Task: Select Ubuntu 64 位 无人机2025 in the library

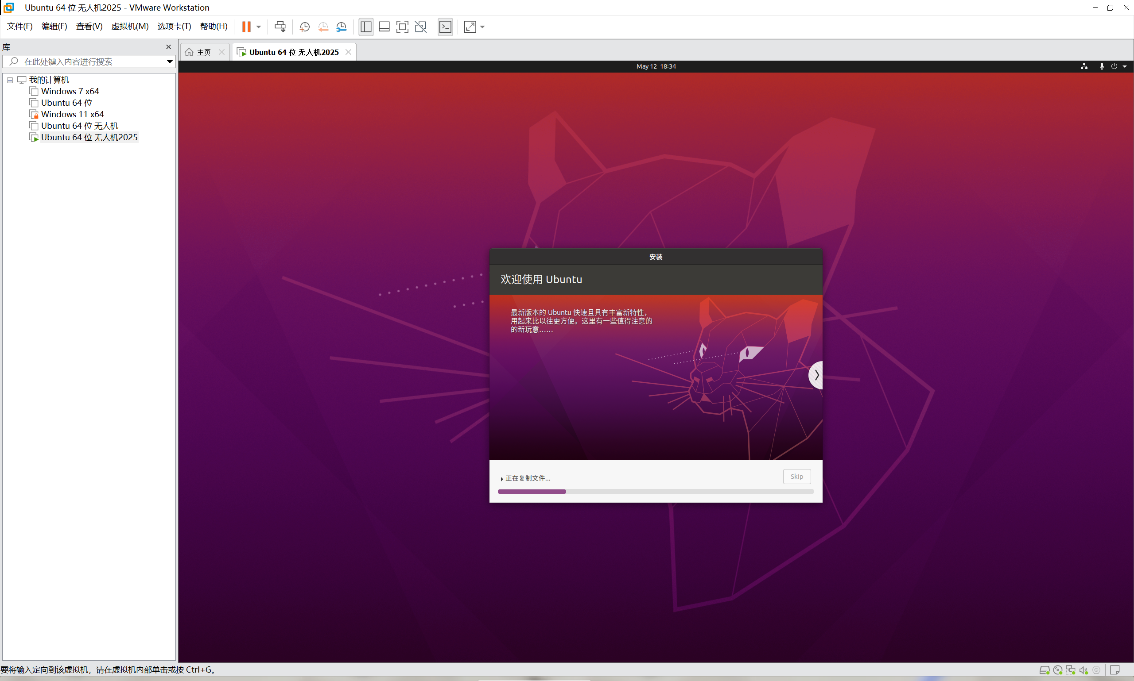Action: 89,137
